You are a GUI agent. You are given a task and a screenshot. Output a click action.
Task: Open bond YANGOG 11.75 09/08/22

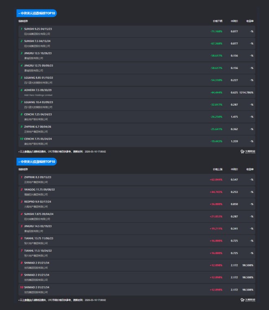pyautogui.click(x=39, y=190)
